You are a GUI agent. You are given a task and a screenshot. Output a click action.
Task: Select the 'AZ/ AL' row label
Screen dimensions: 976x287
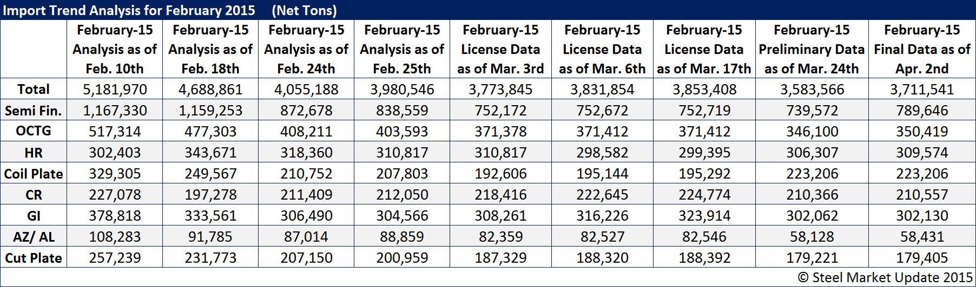click(x=34, y=237)
